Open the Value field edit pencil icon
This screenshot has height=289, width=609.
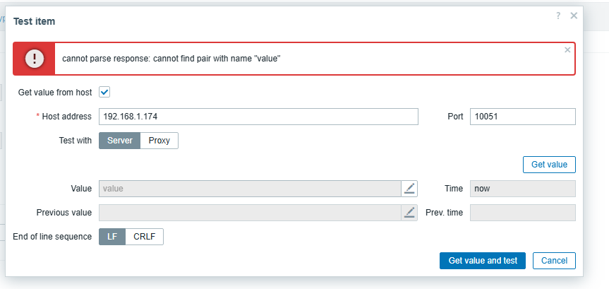pos(410,189)
